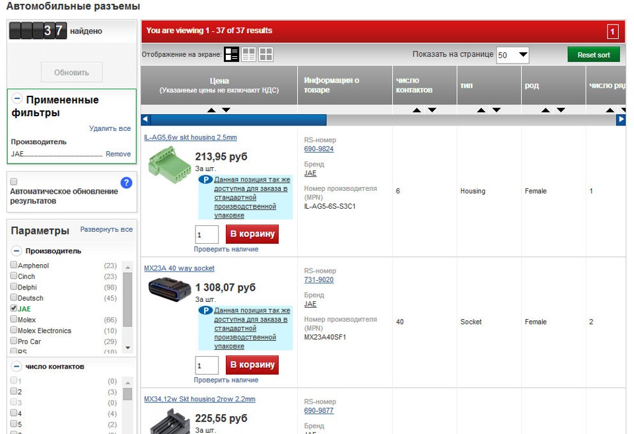Sort число рядов column ascending

(x=610, y=110)
